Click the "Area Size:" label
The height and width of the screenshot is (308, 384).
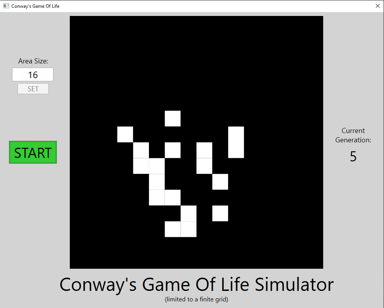click(33, 61)
